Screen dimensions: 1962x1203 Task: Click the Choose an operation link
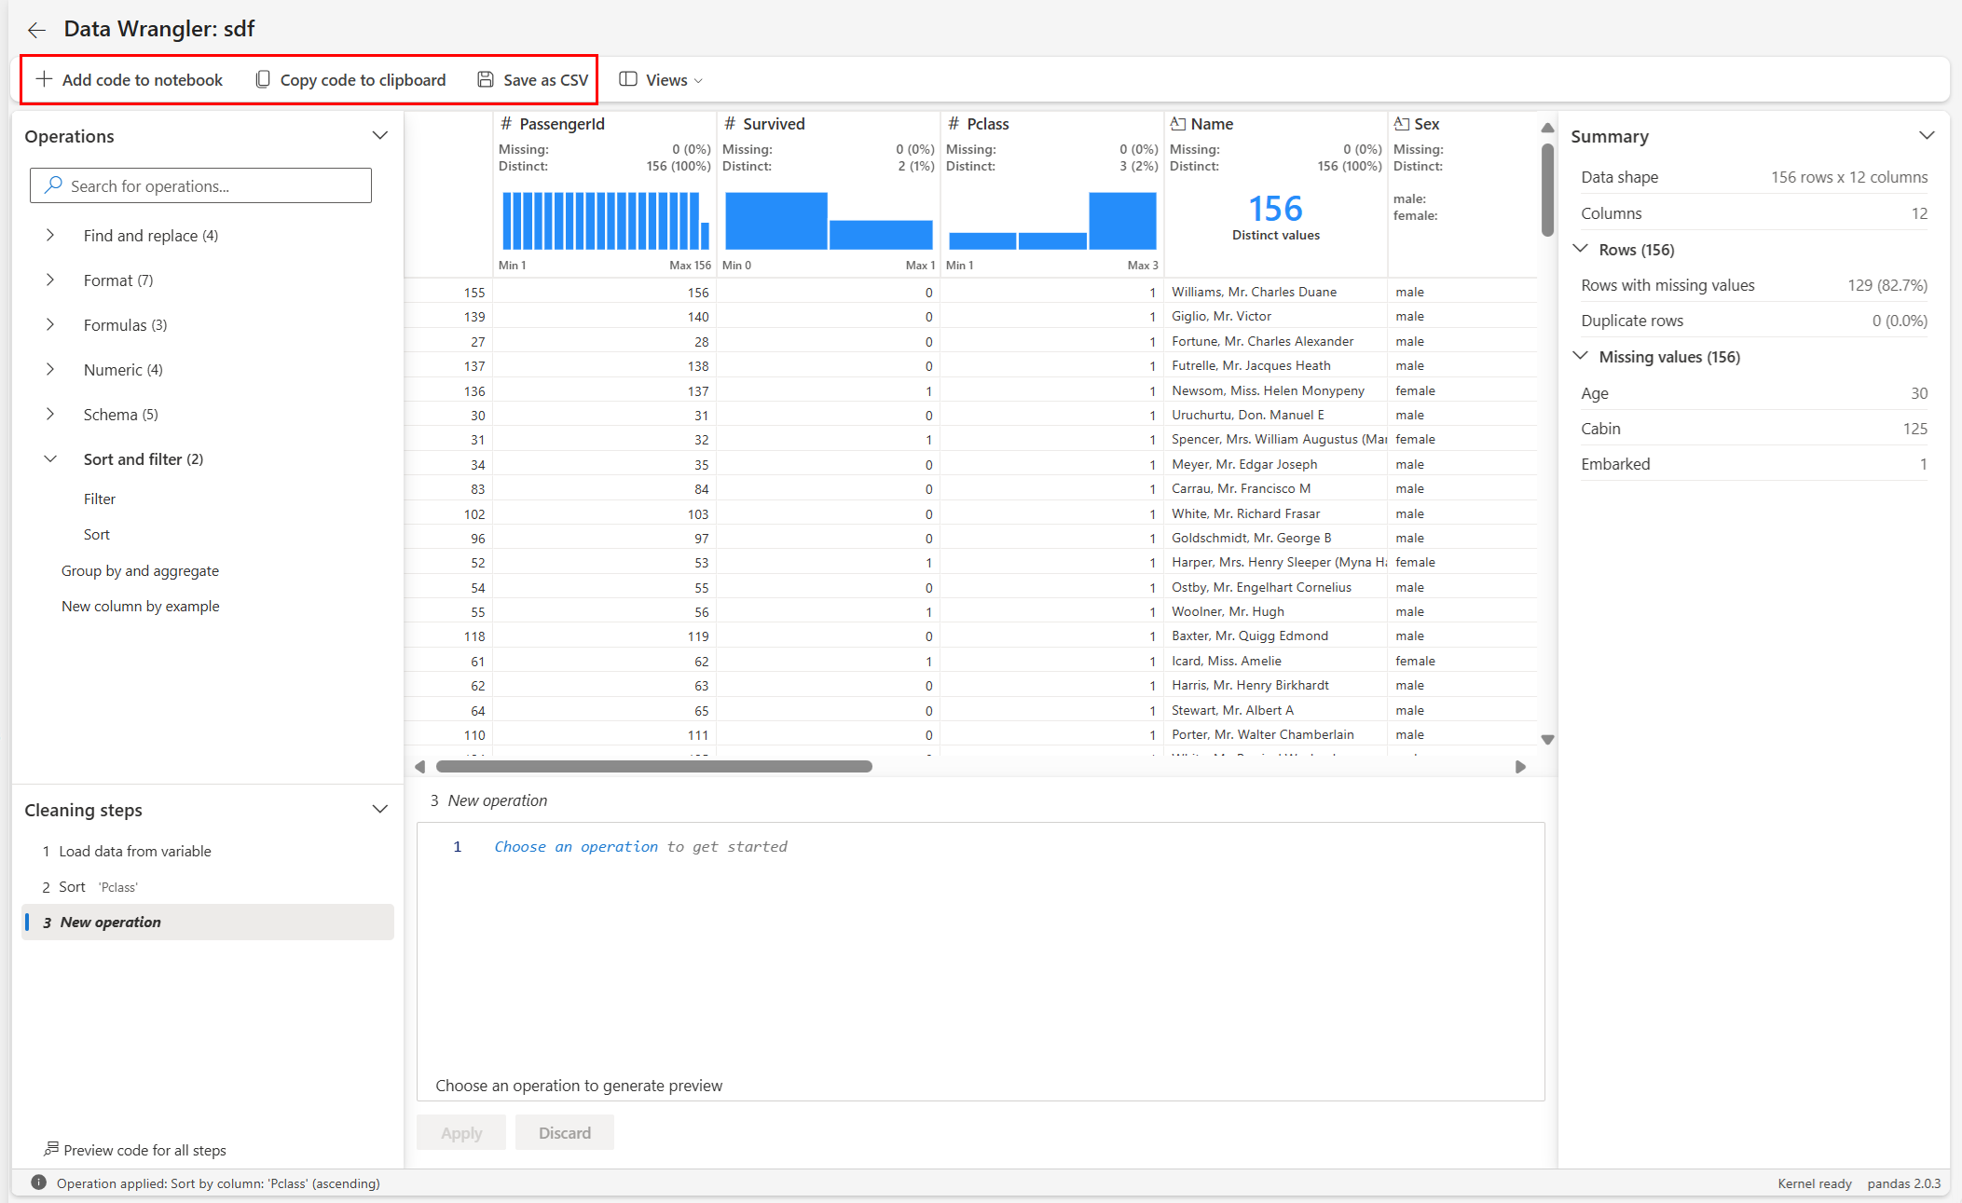tap(575, 846)
